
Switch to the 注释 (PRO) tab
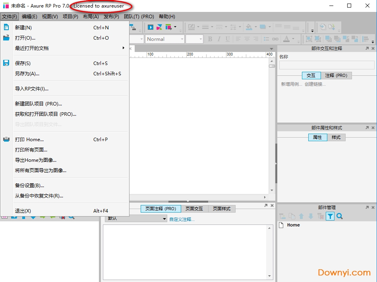[336, 75]
